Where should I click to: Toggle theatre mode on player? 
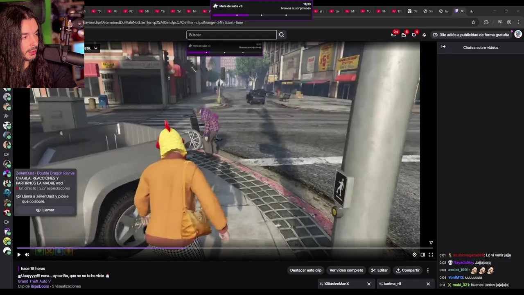(422, 254)
